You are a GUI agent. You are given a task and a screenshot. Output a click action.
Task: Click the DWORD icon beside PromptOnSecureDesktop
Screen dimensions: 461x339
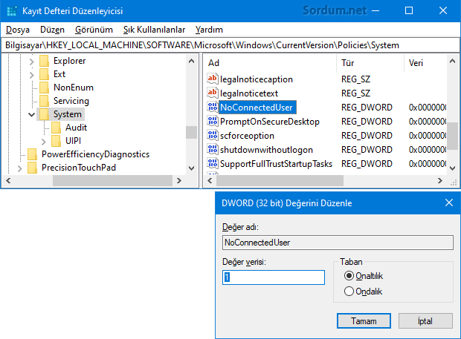click(212, 121)
